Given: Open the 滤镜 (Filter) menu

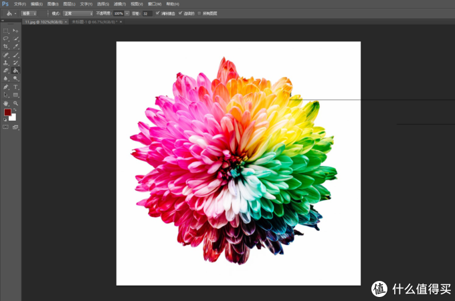Looking at the screenshot, I should point(120,4).
